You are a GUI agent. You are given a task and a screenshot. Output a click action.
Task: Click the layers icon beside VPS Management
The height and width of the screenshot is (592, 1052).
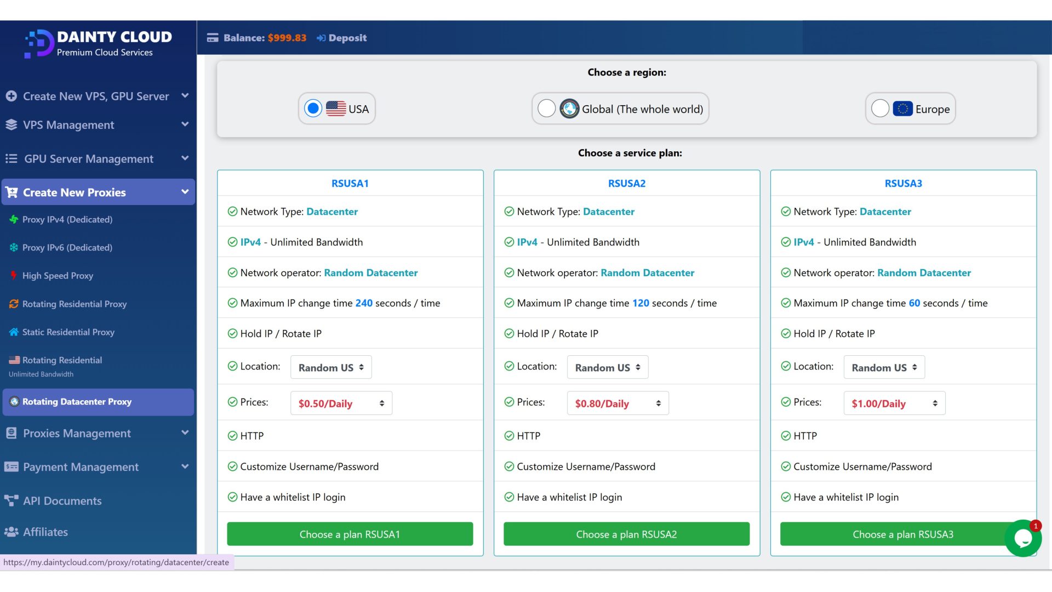pyautogui.click(x=11, y=125)
